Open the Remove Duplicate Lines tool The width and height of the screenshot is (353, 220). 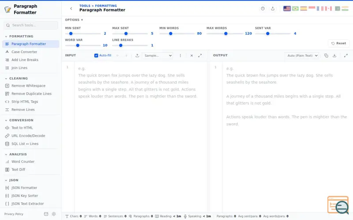[x=30, y=94]
